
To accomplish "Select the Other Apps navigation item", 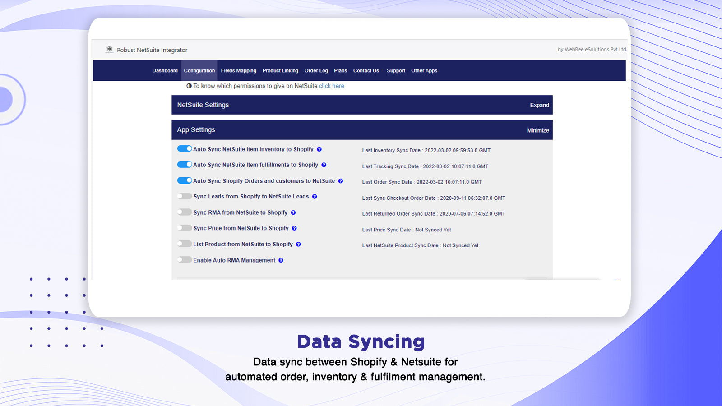I will pos(424,70).
